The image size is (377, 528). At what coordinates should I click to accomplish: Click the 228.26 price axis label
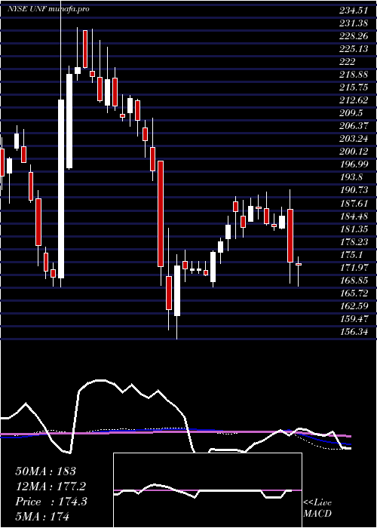[353, 36]
